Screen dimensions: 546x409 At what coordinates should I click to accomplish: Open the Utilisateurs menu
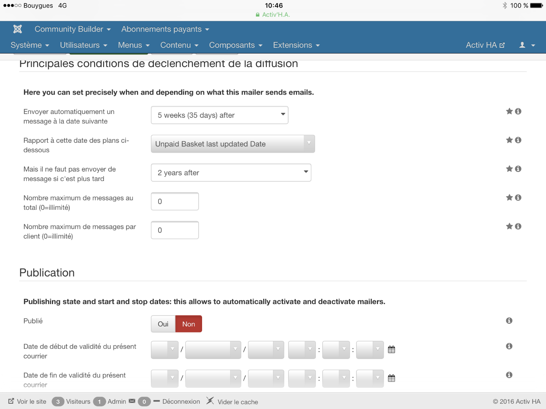point(84,45)
